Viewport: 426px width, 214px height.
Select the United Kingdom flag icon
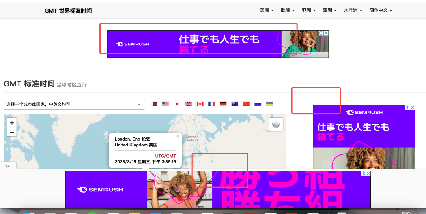189,104
